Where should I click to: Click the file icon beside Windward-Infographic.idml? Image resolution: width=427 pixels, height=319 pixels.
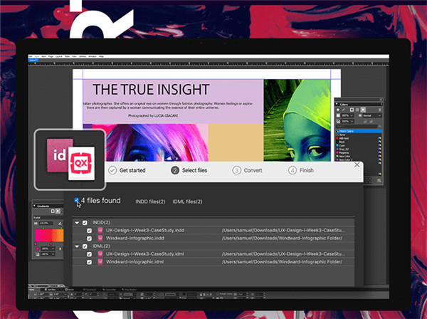(x=100, y=262)
